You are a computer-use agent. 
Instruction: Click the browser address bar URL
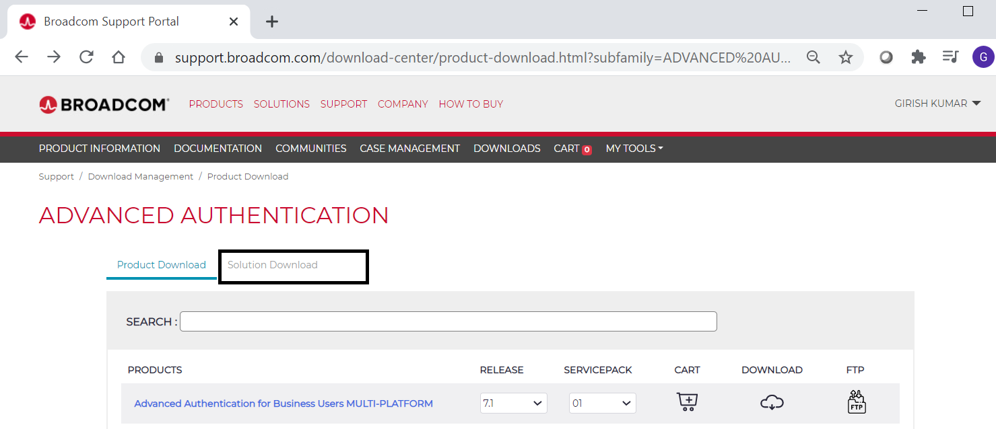(x=483, y=58)
